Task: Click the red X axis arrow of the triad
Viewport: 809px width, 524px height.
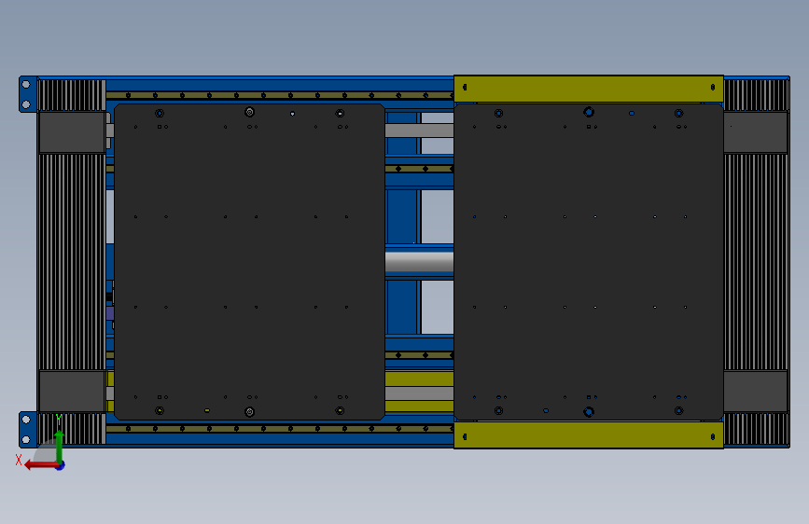Action: [40, 465]
